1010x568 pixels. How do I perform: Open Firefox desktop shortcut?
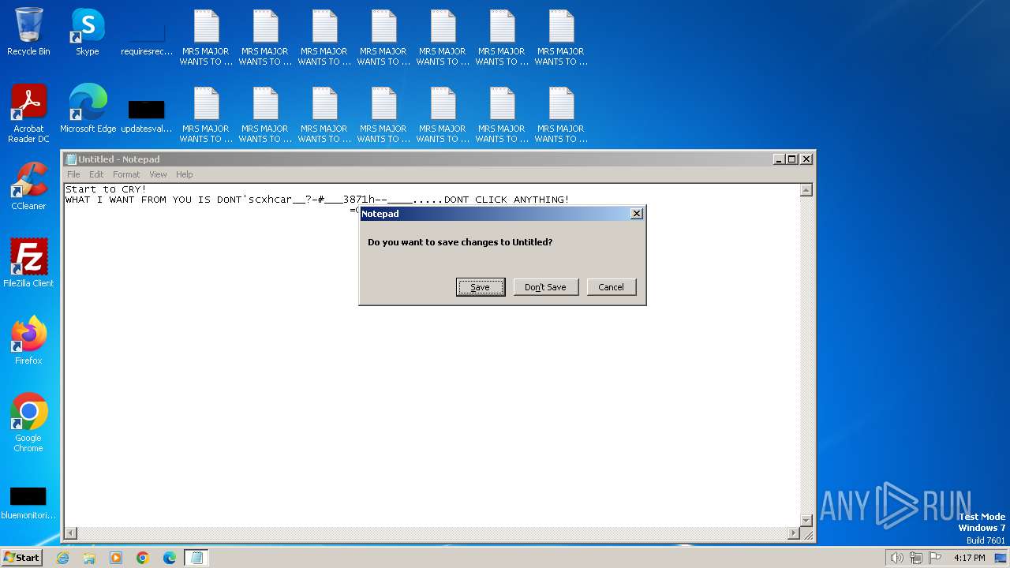point(28,340)
